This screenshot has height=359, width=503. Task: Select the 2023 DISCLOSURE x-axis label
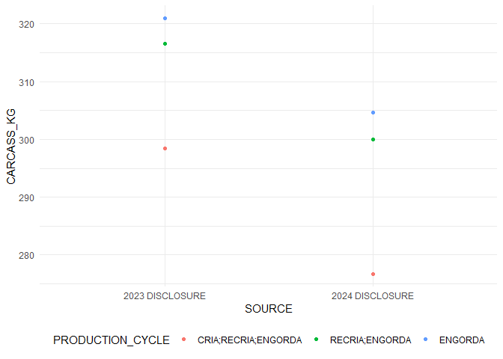[165, 295]
